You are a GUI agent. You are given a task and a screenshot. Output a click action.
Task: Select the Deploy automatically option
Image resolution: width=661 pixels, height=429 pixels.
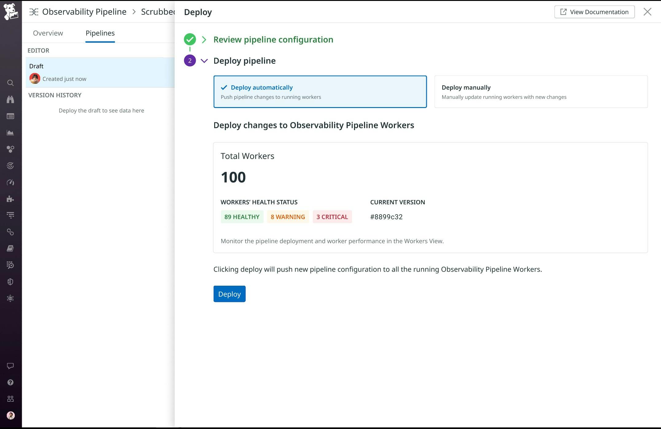tap(320, 91)
